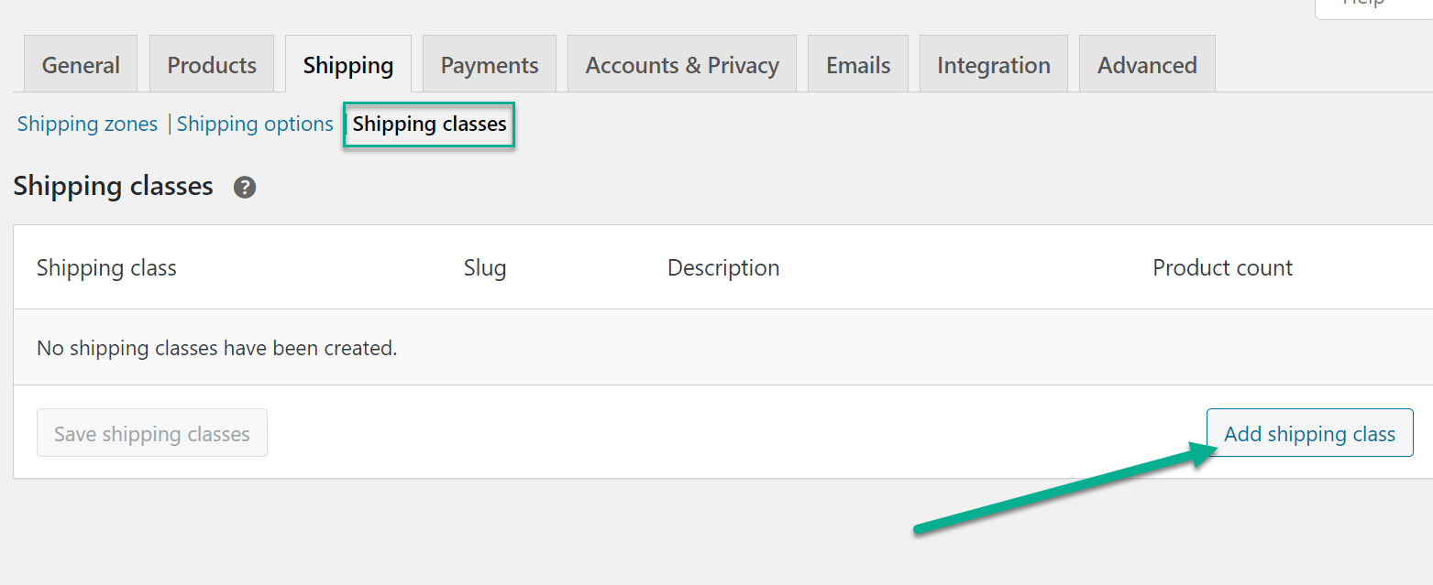Click the Product count column header
The height and width of the screenshot is (585, 1433).
1222,267
